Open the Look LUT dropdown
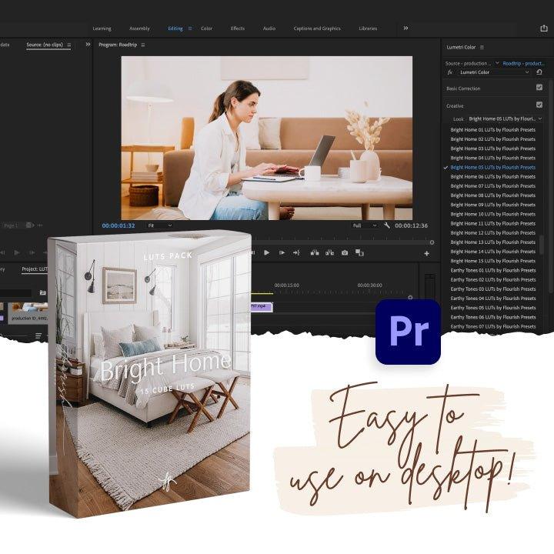 [x=505, y=119]
